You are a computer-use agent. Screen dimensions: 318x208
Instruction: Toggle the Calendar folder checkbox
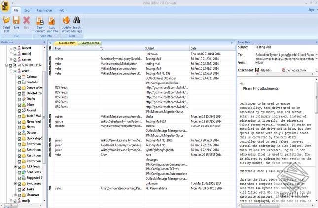(19, 77)
